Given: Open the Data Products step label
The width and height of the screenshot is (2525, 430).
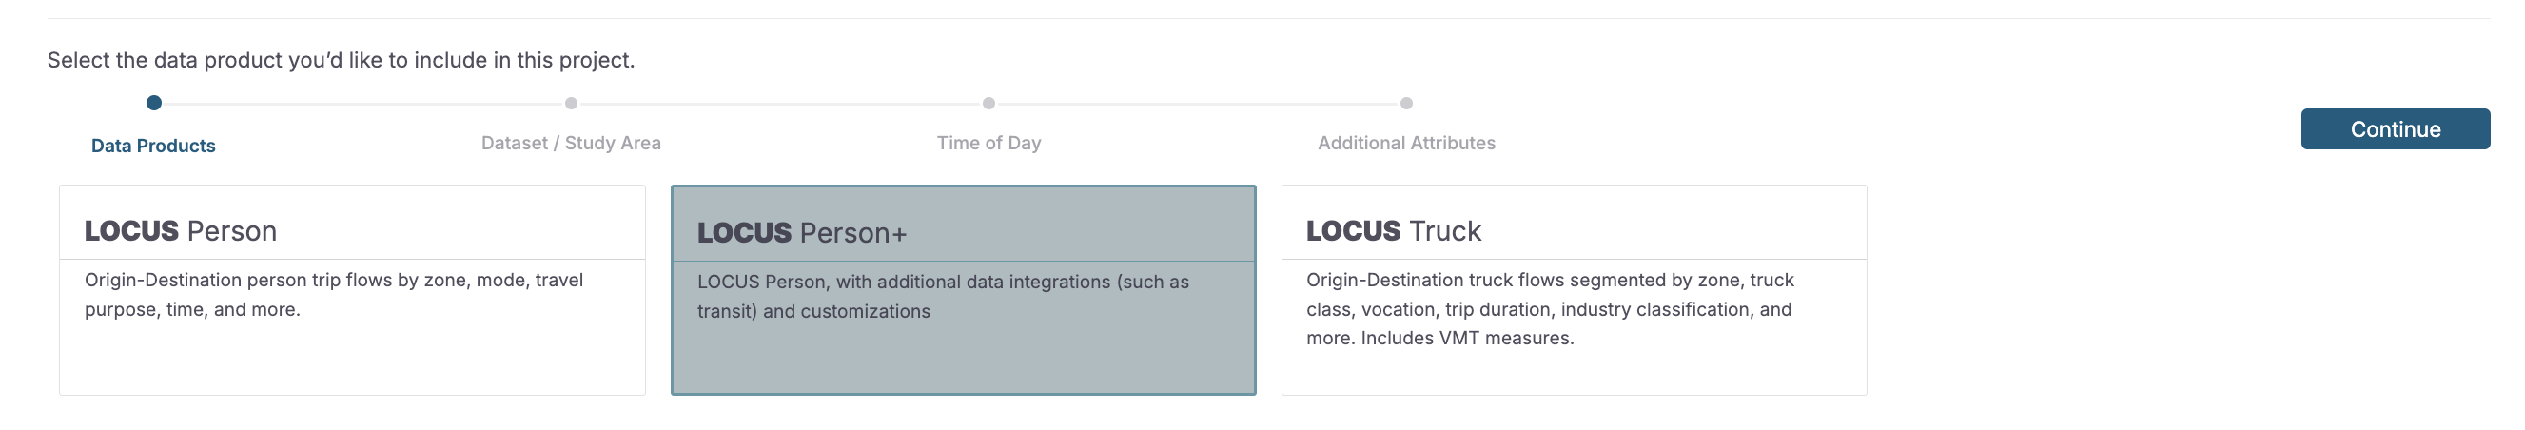Looking at the screenshot, I should 153,146.
